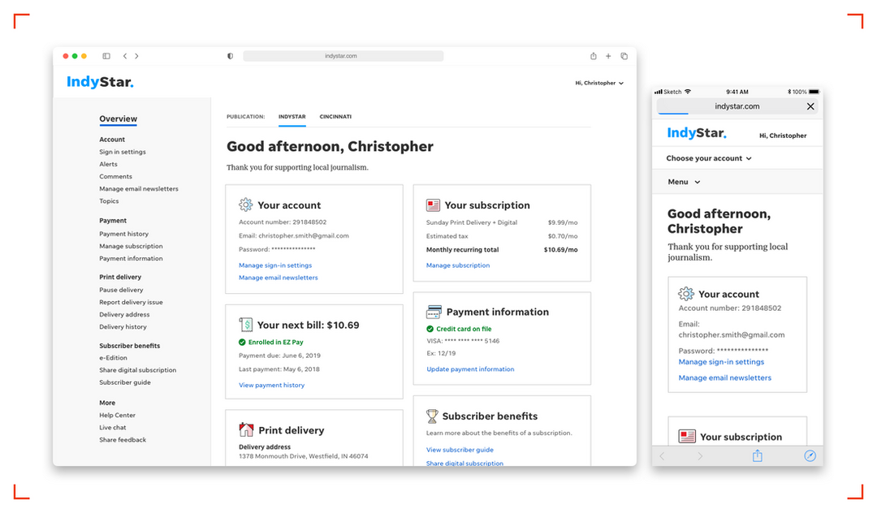Click the privacy shield icon near address bar
The width and height of the screenshot is (877, 513).
[231, 56]
